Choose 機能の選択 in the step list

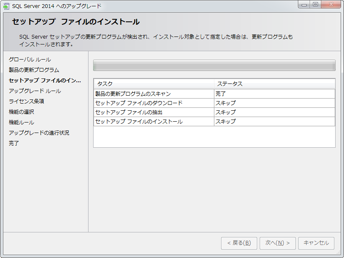pyautogui.click(x=21, y=112)
